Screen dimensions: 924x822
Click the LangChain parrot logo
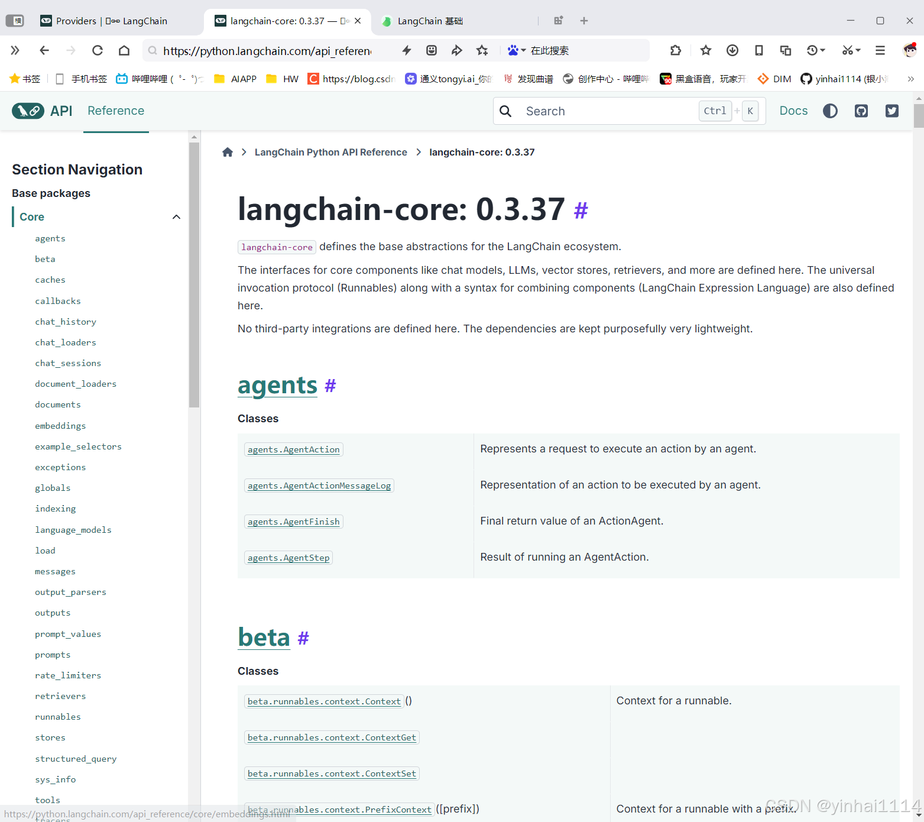28,111
